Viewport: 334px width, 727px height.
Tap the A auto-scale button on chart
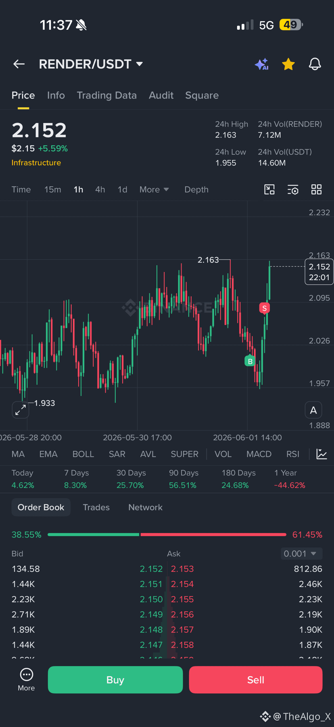point(313,410)
